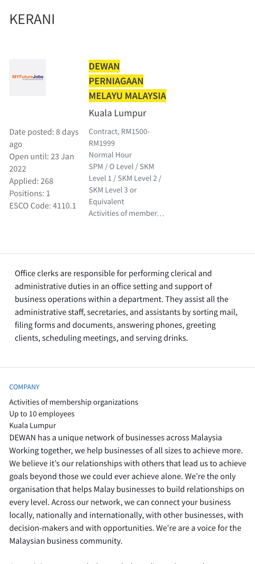Click the 'Date posted: 8 days ago' text
The height and width of the screenshot is (564, 255).
coord(44,138)
